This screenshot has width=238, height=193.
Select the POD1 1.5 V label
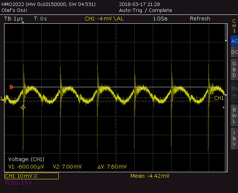click(x=19, y=183)
